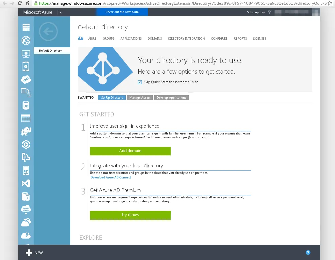Click the browser home icon
335x260 pixels.
pos(27,3)
